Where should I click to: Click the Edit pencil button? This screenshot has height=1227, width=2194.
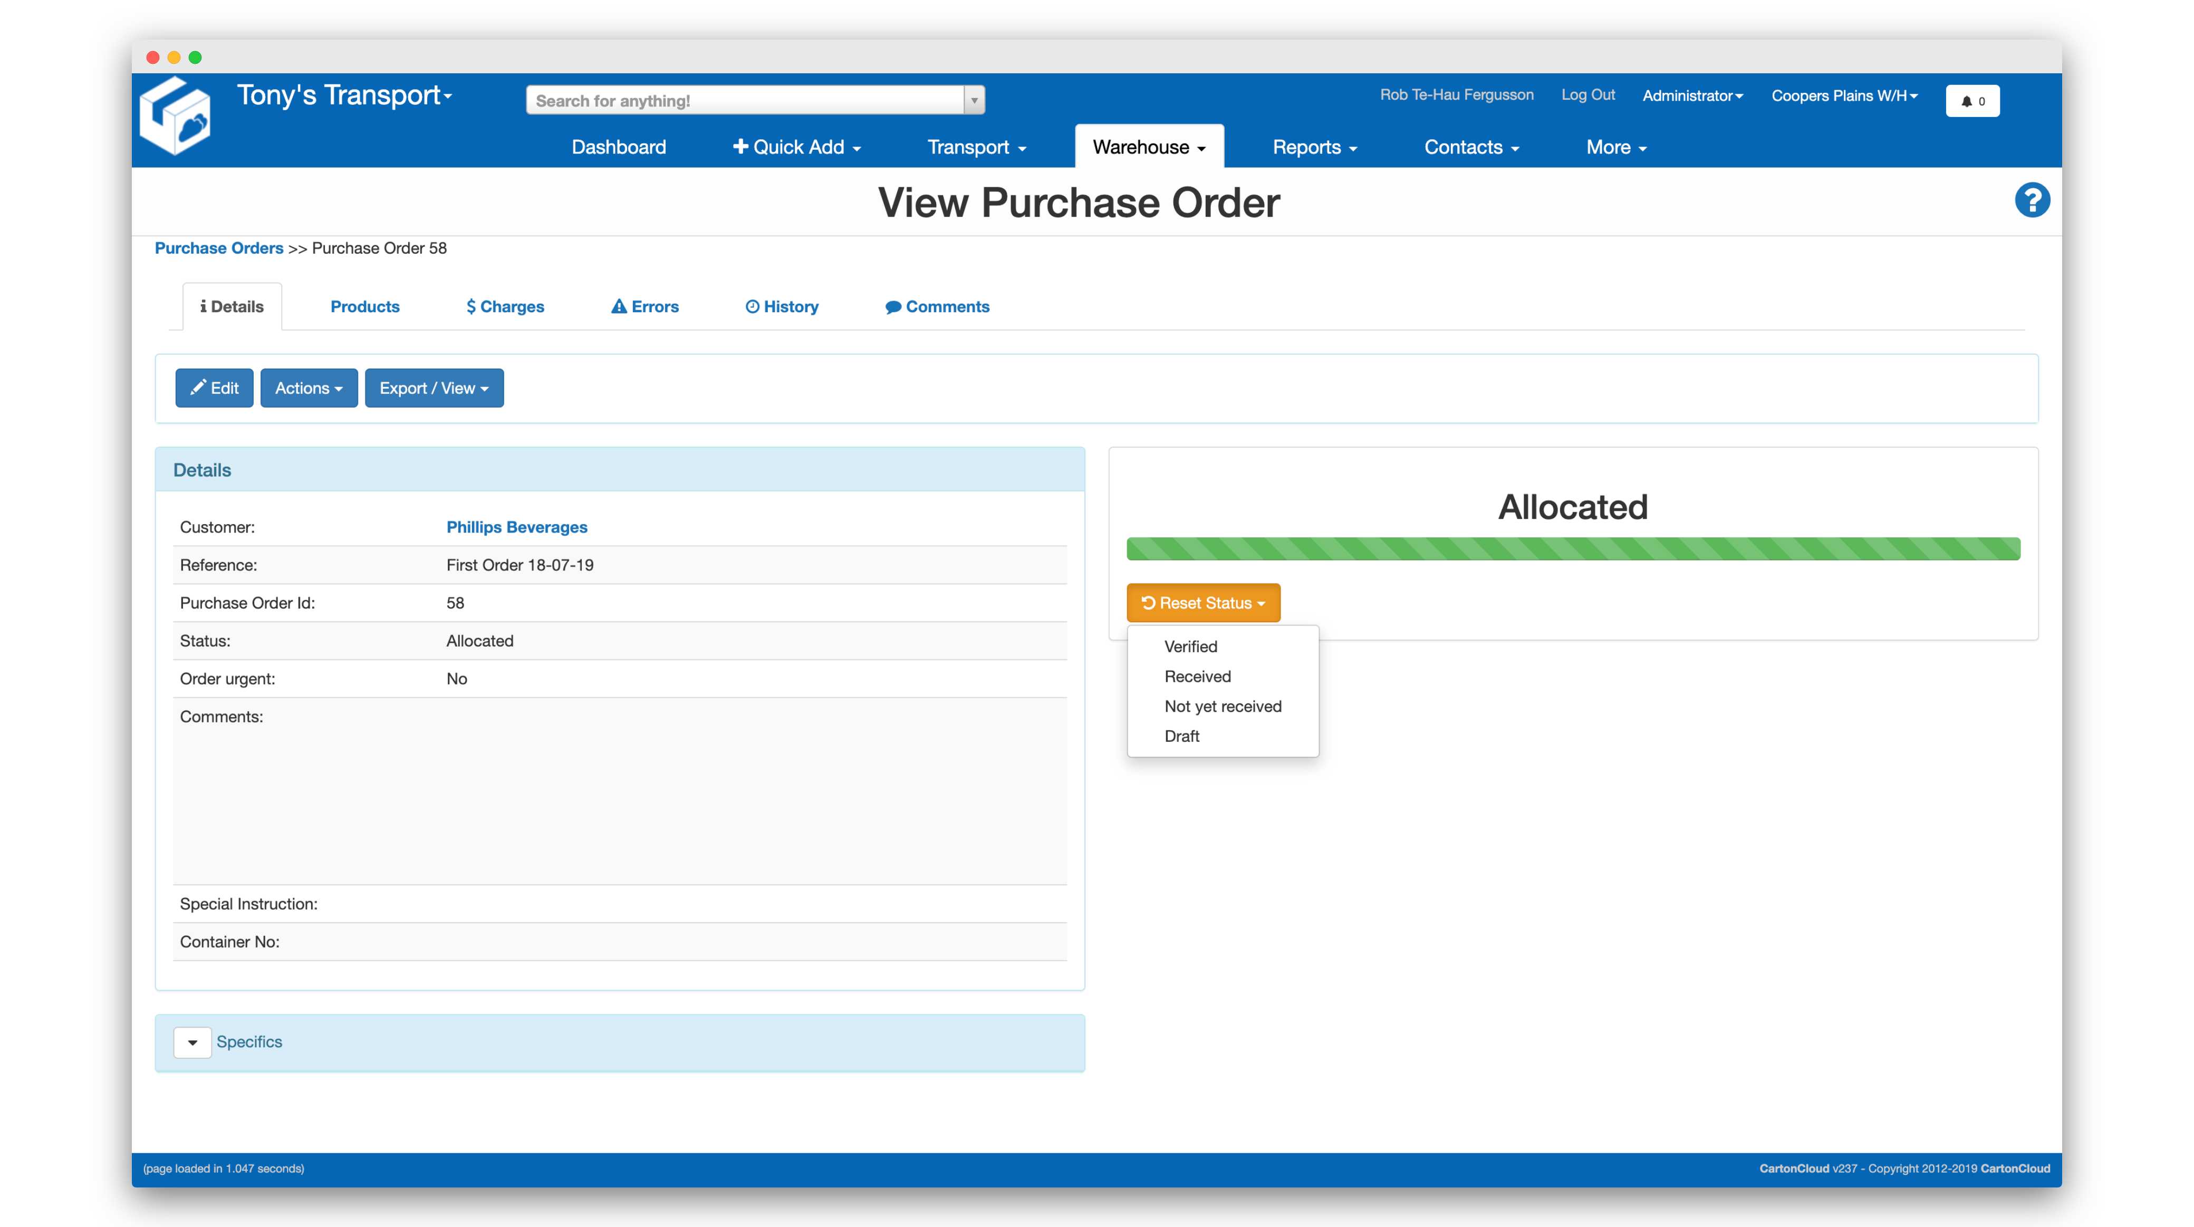pos(214,388)
